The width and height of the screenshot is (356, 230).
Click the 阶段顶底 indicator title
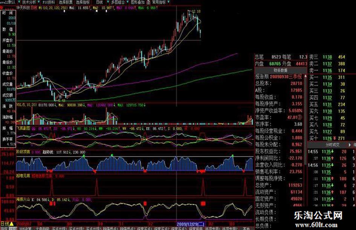(x=23, y=152)
